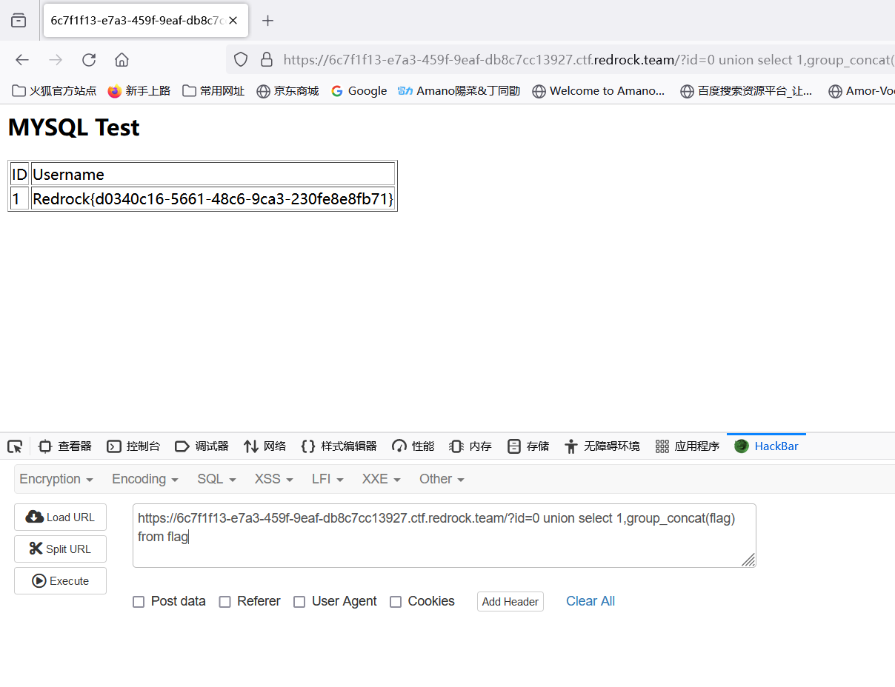The height and width of the screenshot is (687, 895).
Task: Switch to 查看器 inspector tab
Action: tap(65, 446)
